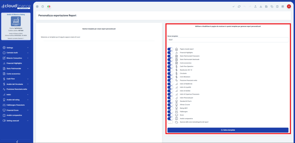Disable the Cash Flow Operativo toggle
This screenshot has height=143, width=295.
(x=170, y=66)
